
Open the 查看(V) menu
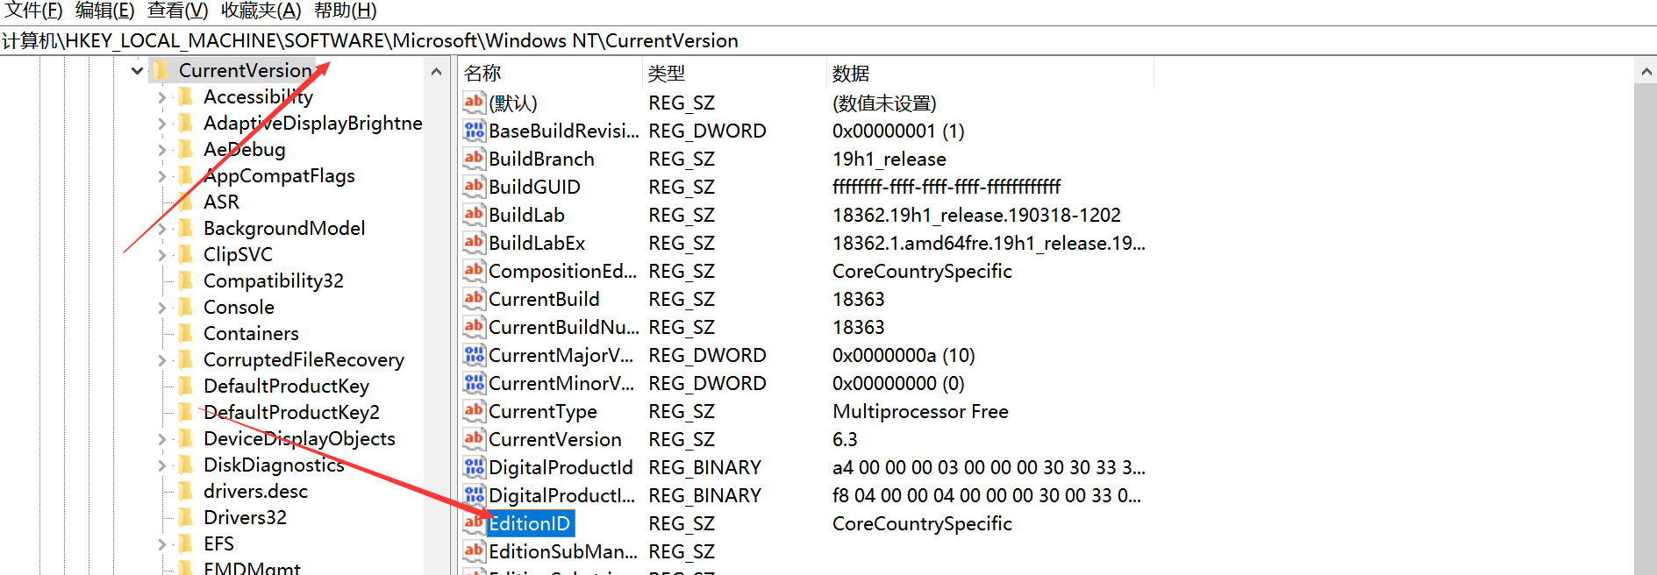coord(178,11)
